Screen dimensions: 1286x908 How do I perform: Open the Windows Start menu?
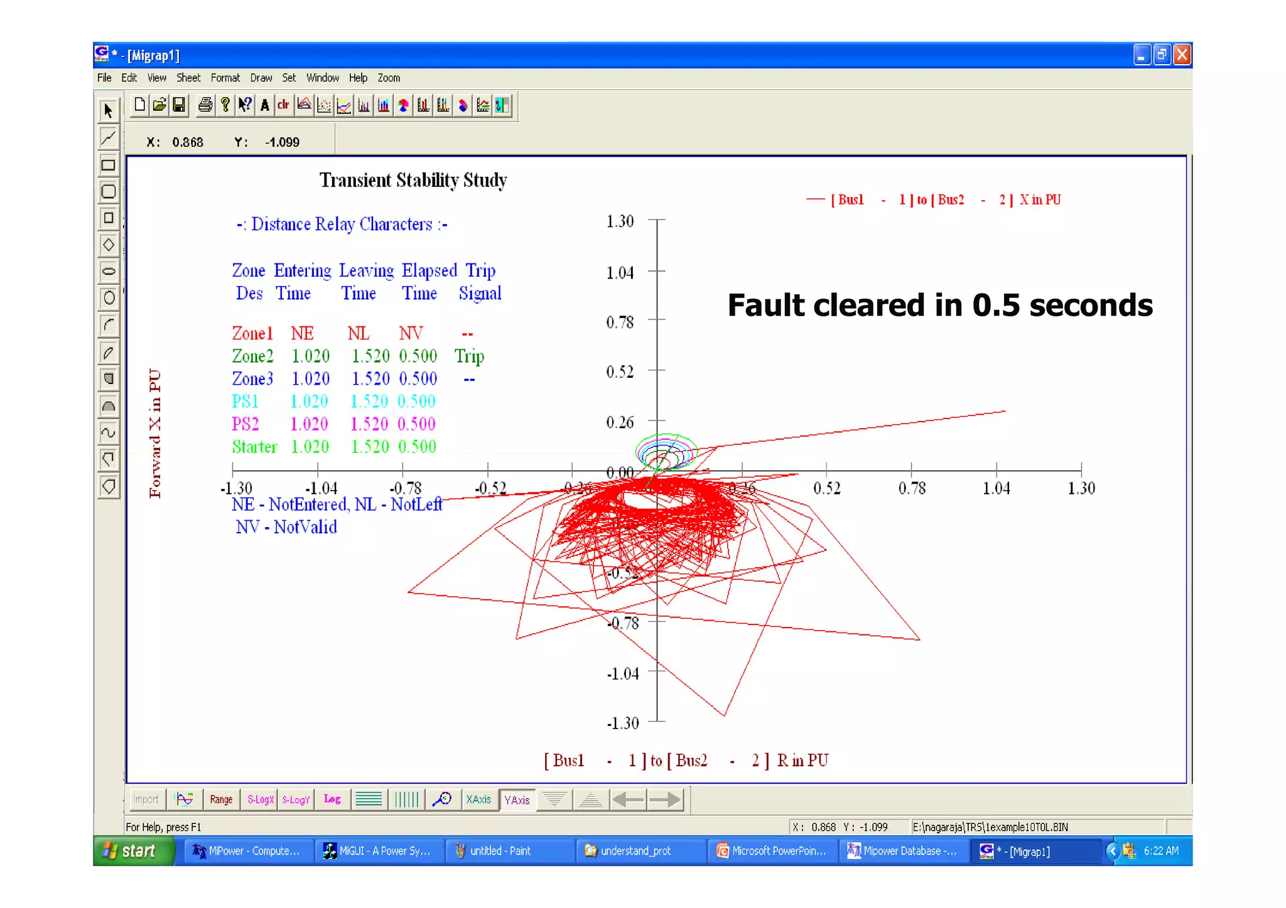133,851
